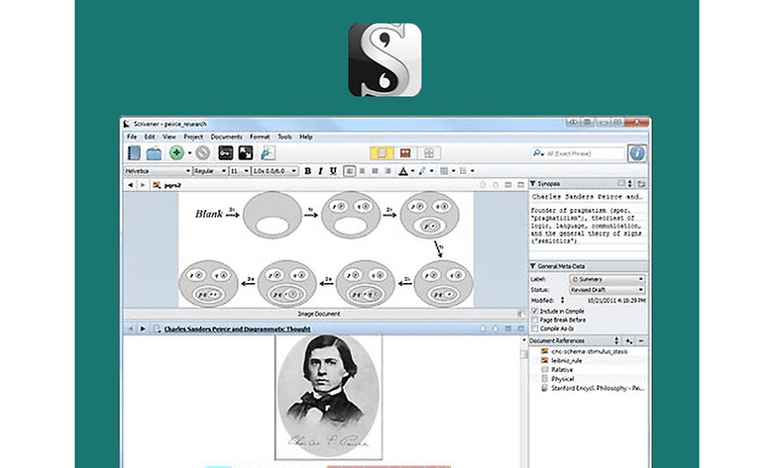Image resolution: width=775 pixels, height=468 pixels.
Task: Align text left
Action: (350, 171)
